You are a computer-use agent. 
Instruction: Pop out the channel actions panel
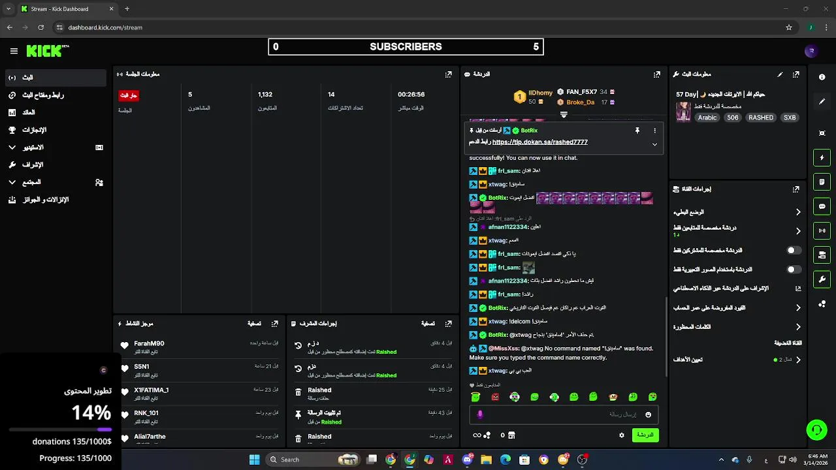(x=796, y=189)
